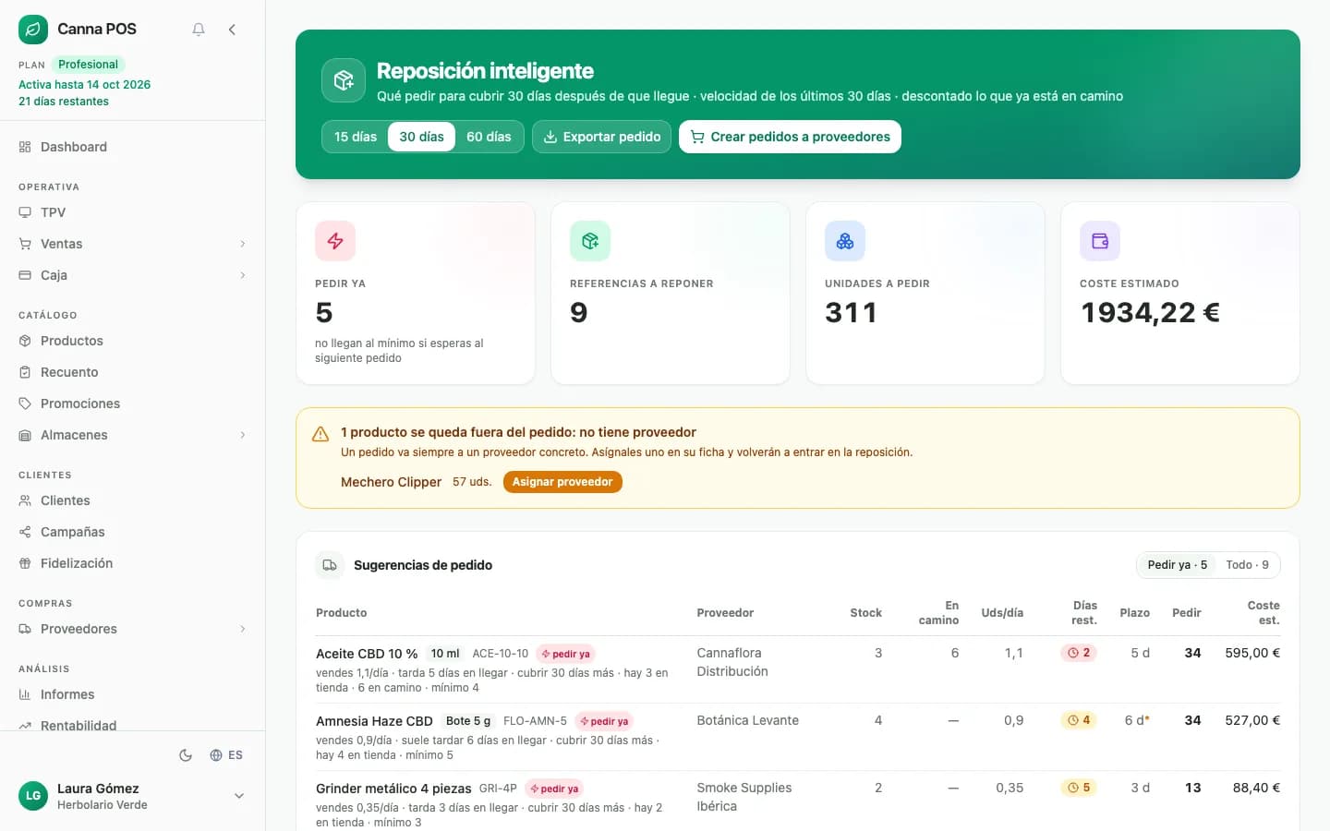Switch to the Todo · 9 filter
Viewport: 1330px width, 831px height.
(1247, 565)
